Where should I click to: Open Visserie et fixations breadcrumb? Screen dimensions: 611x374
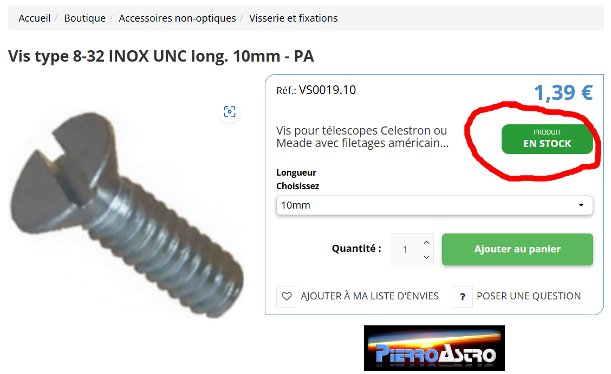294,18
